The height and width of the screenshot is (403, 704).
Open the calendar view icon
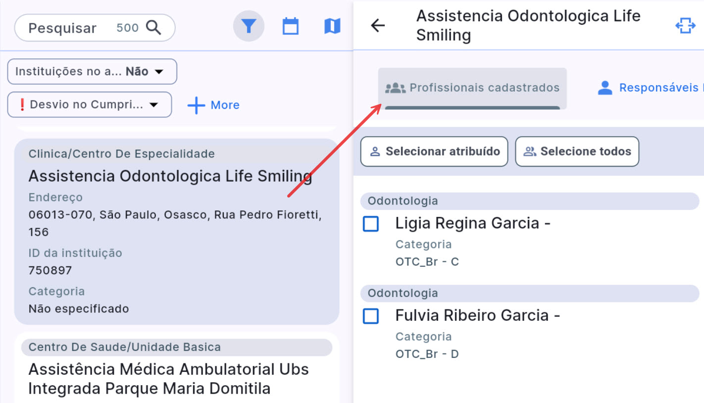point(291,26)
